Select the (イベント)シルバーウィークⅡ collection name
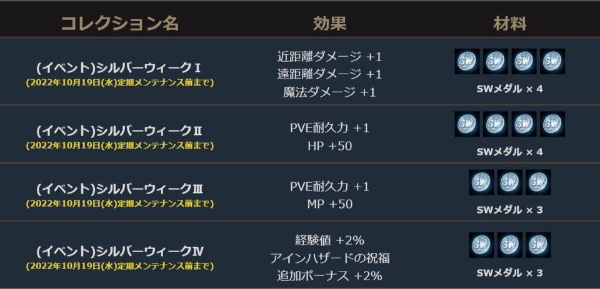This screenshot has width=600, height=289. (119, 130)
